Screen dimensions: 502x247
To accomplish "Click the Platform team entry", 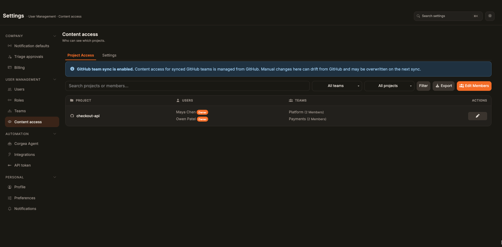I will (x=306, y=112).
